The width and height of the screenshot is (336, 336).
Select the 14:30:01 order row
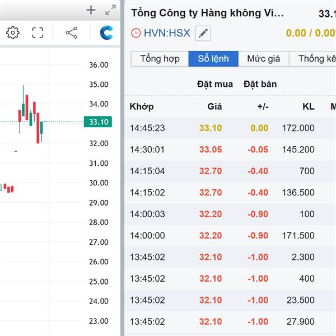click(x=230, y=150)
